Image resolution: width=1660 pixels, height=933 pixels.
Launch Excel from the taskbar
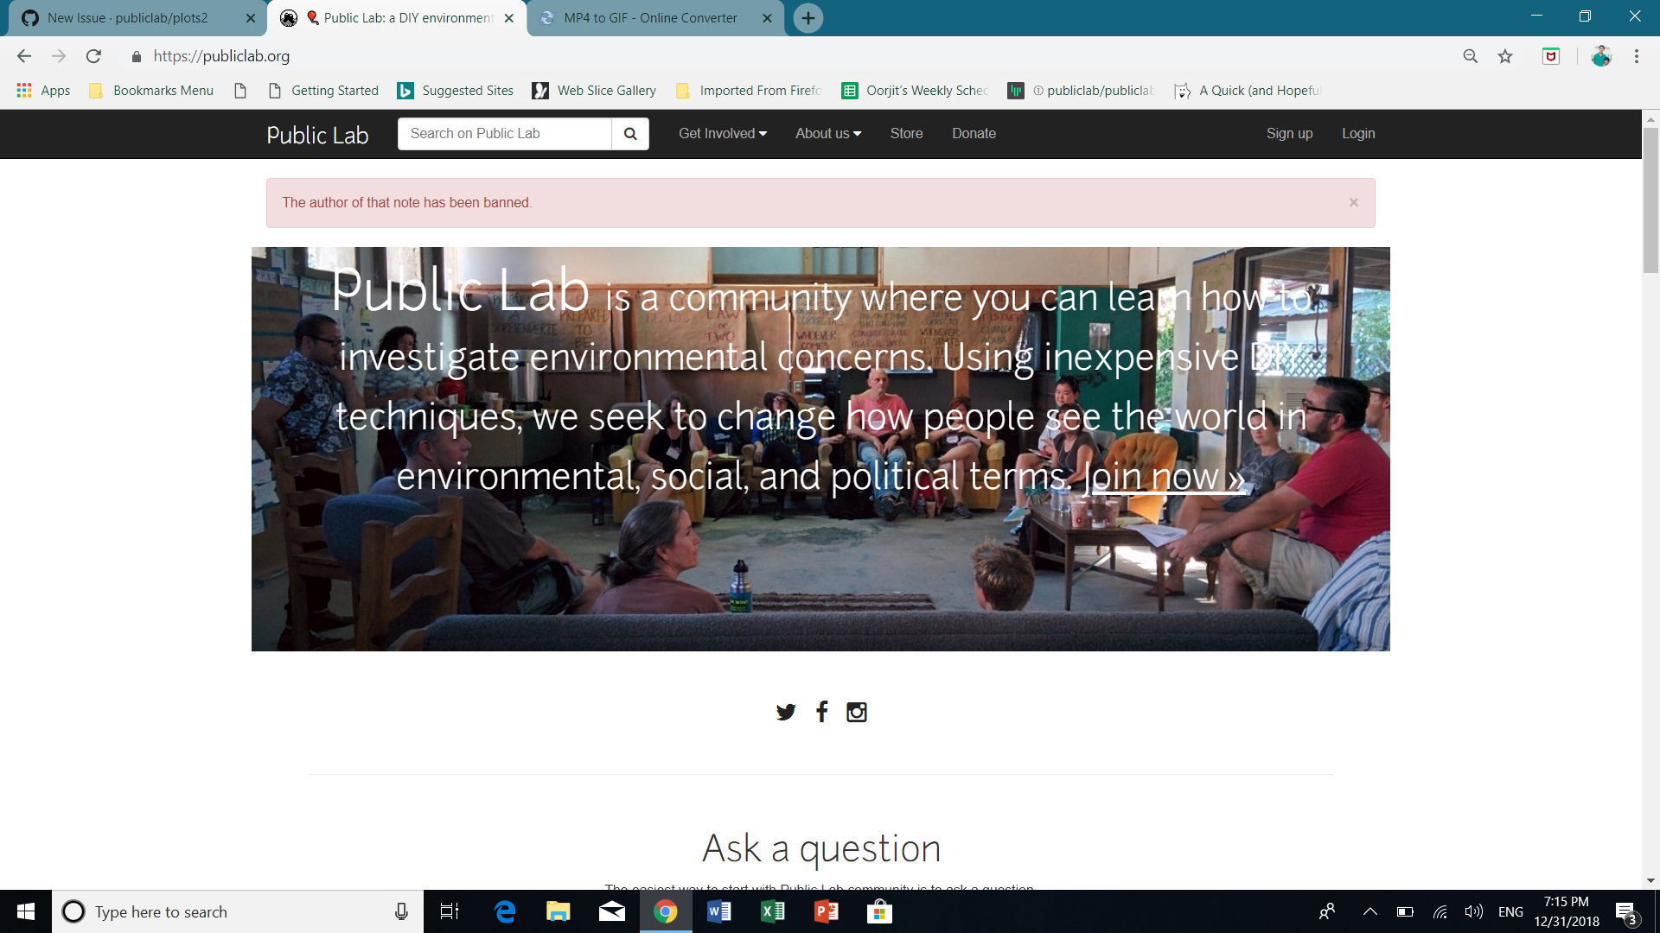(x=772, y=911)
